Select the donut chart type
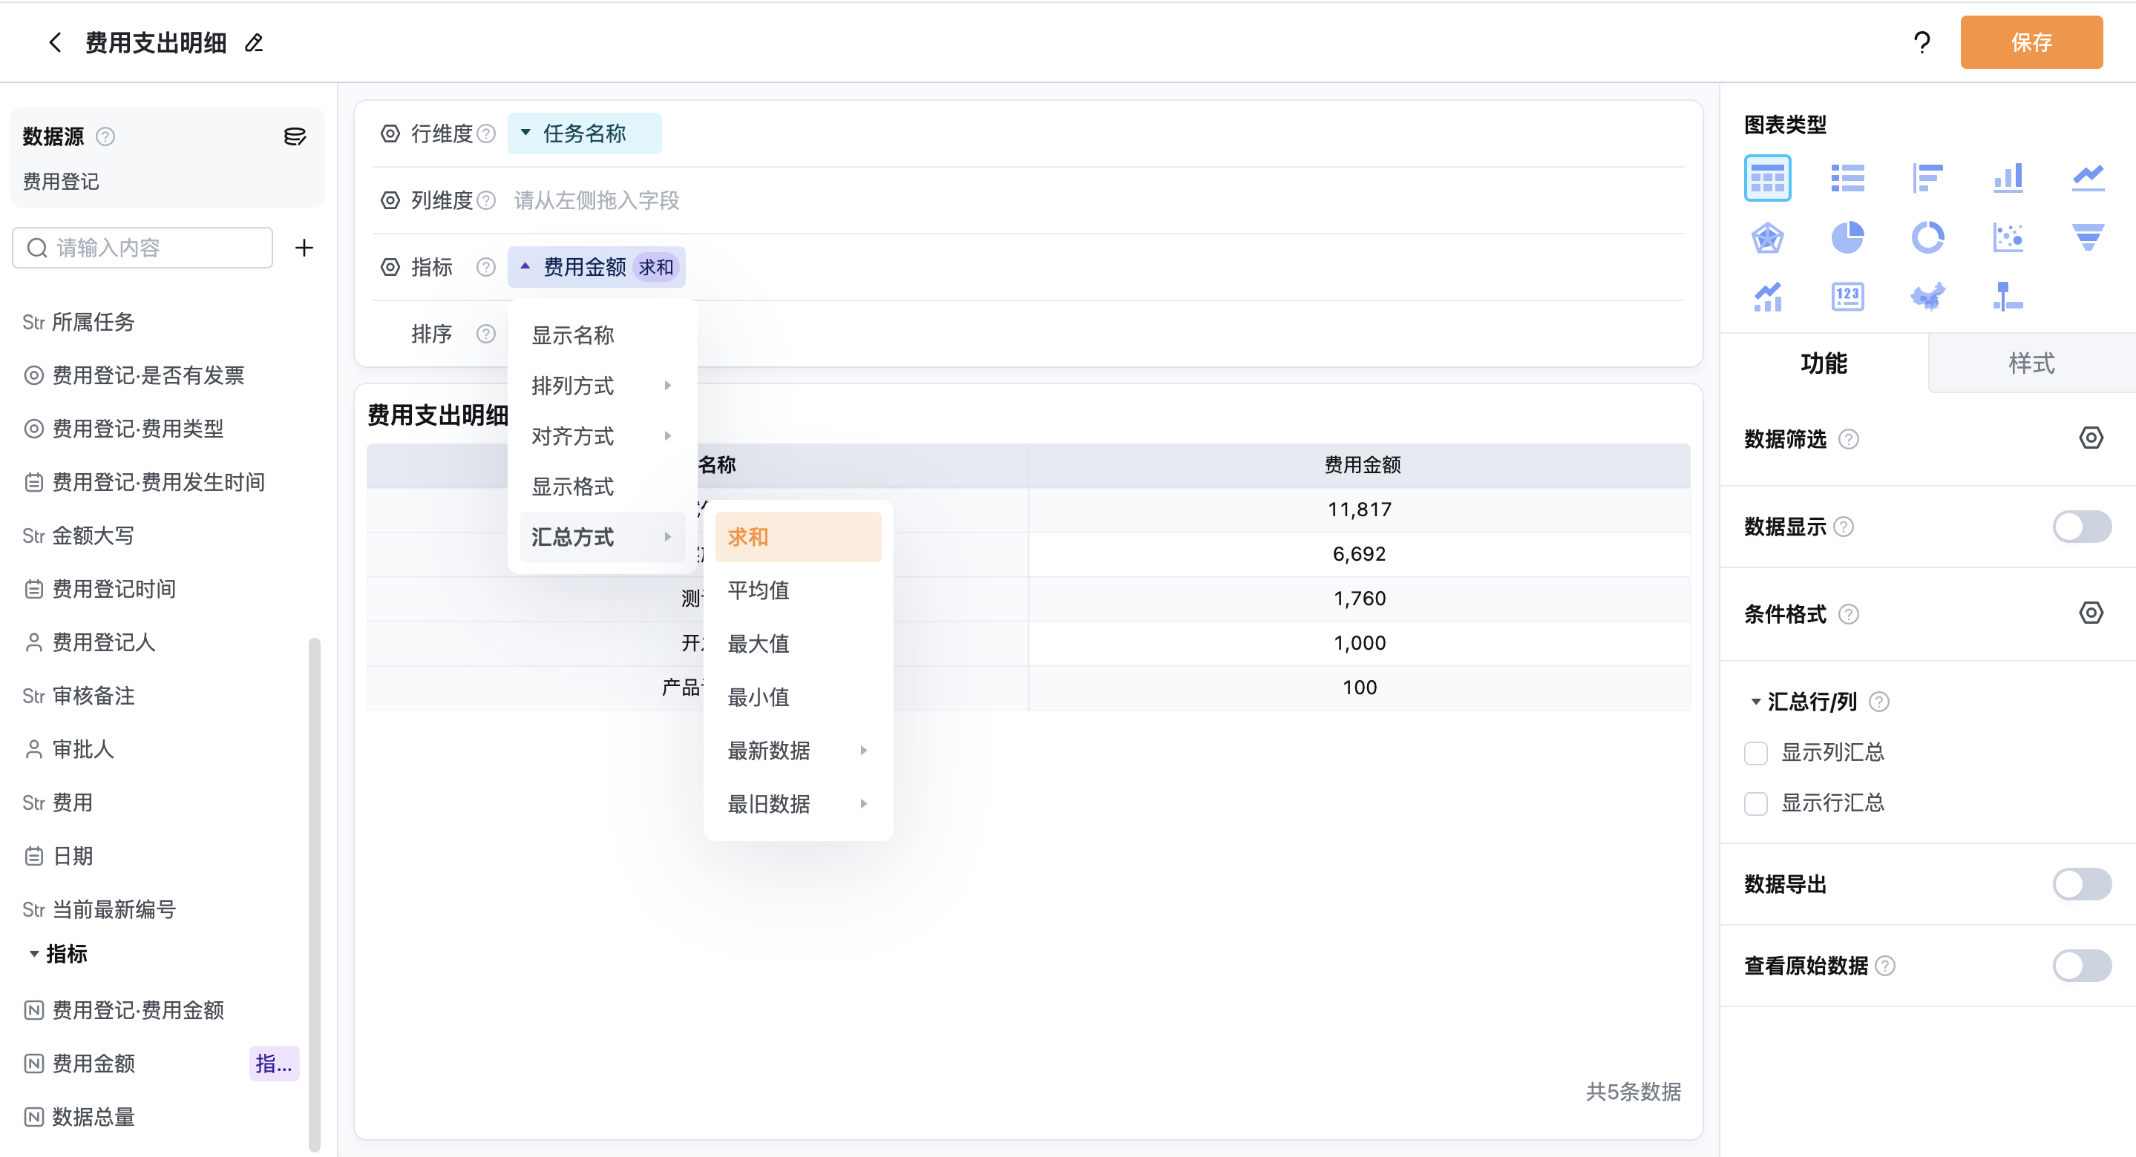 pyautogui.click(x=1927, y=238)
